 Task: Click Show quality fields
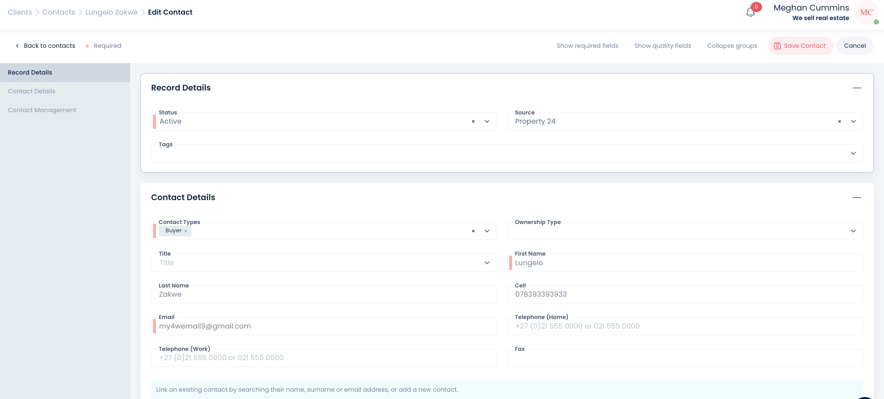click(x=662, y=46)
